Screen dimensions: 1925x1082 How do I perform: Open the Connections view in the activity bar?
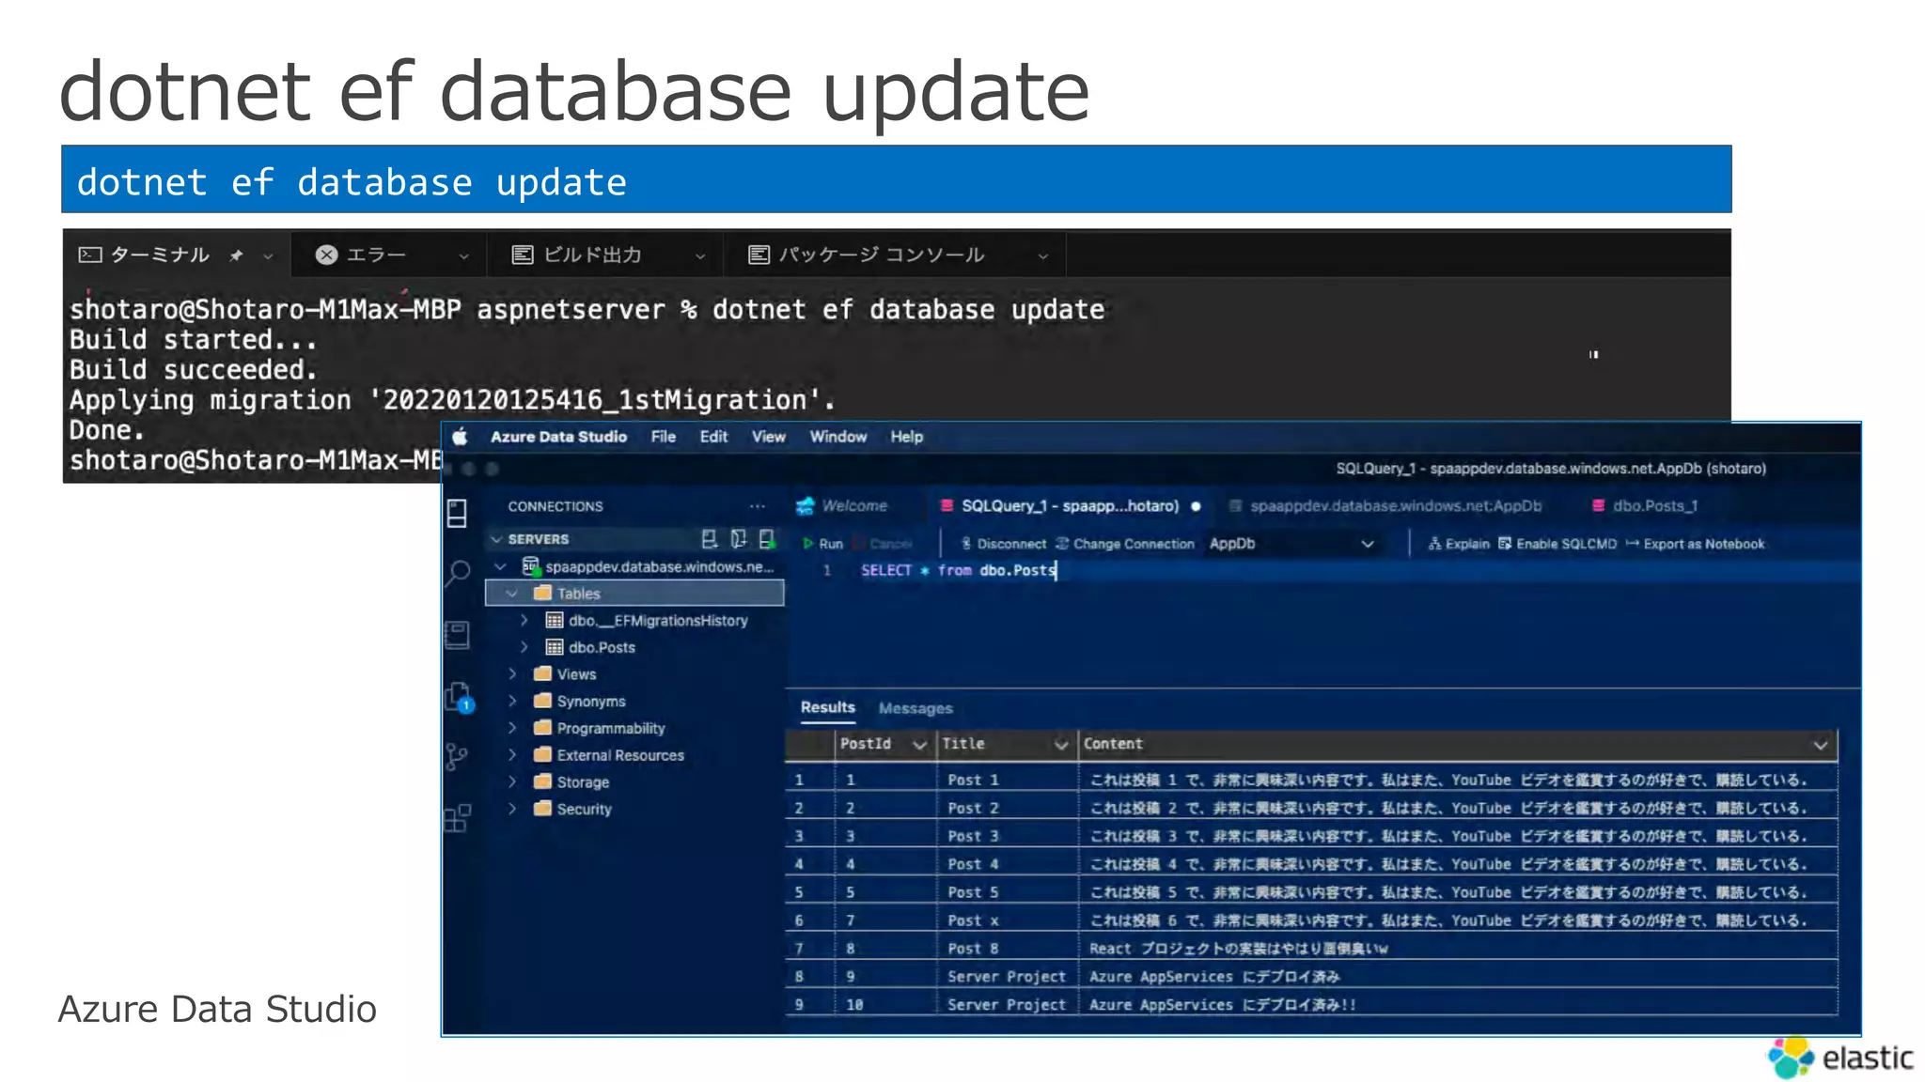pyautogui.click(x=457, y=513)
